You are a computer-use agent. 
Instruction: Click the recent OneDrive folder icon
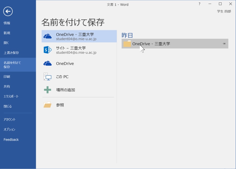coord(127,44)
